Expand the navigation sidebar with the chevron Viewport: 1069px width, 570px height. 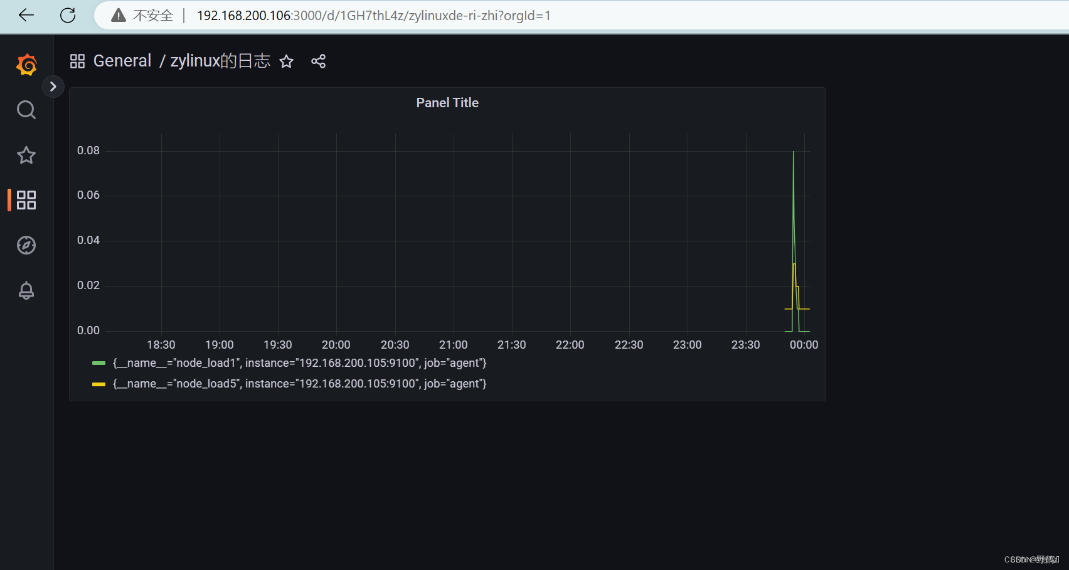(x=53, y=86)
